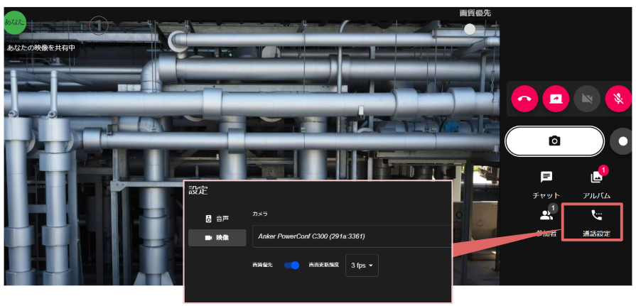The width and height of the screenshot is (636, 306).
Task: Click the green あなた avatar
Action: (x=15, y=22)
